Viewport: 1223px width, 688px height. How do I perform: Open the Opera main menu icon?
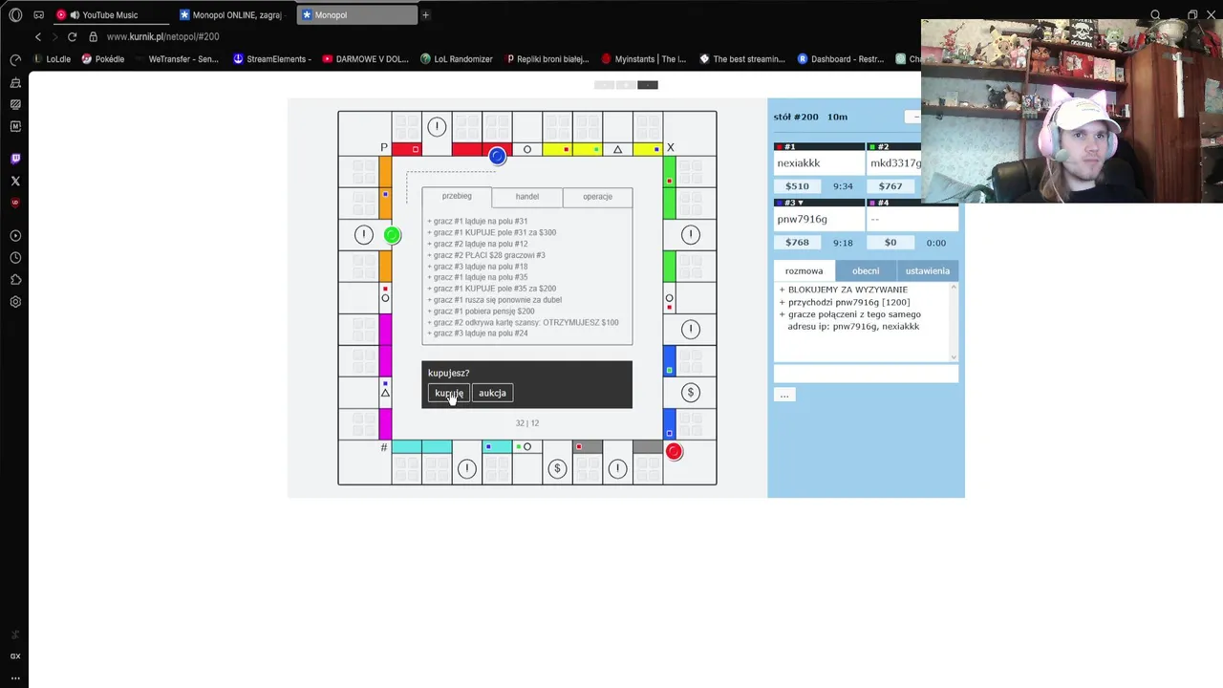[15, 15]
